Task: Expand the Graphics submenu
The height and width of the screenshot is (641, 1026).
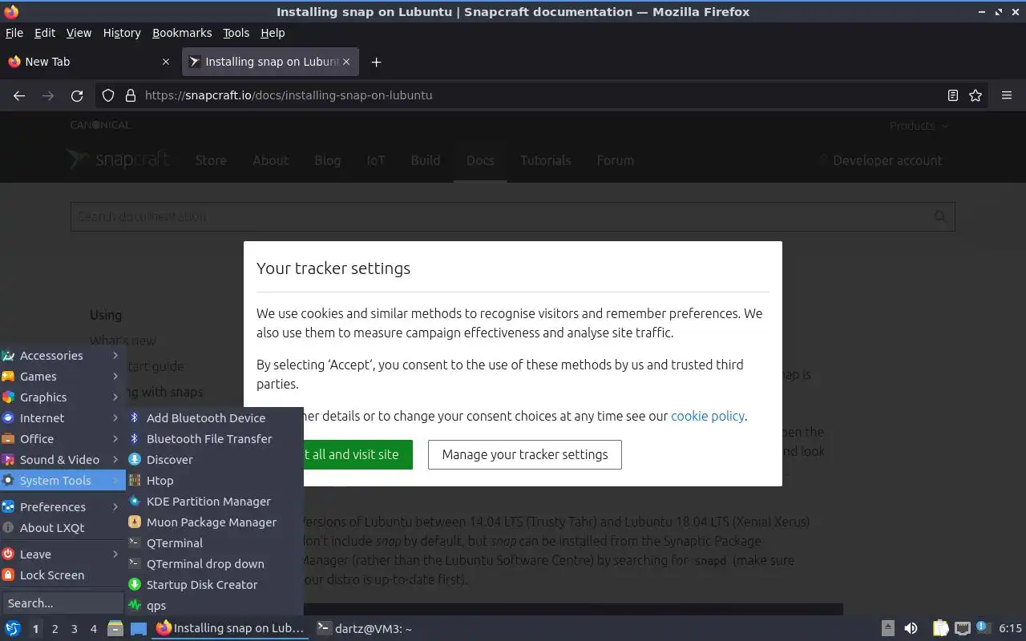Action: tap(63, 397)
